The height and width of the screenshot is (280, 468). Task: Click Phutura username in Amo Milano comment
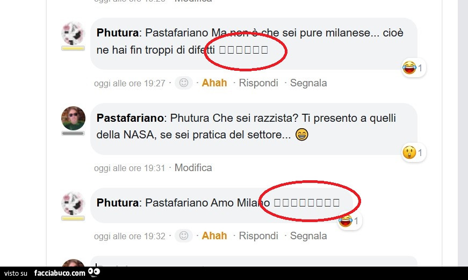(118, 203)
